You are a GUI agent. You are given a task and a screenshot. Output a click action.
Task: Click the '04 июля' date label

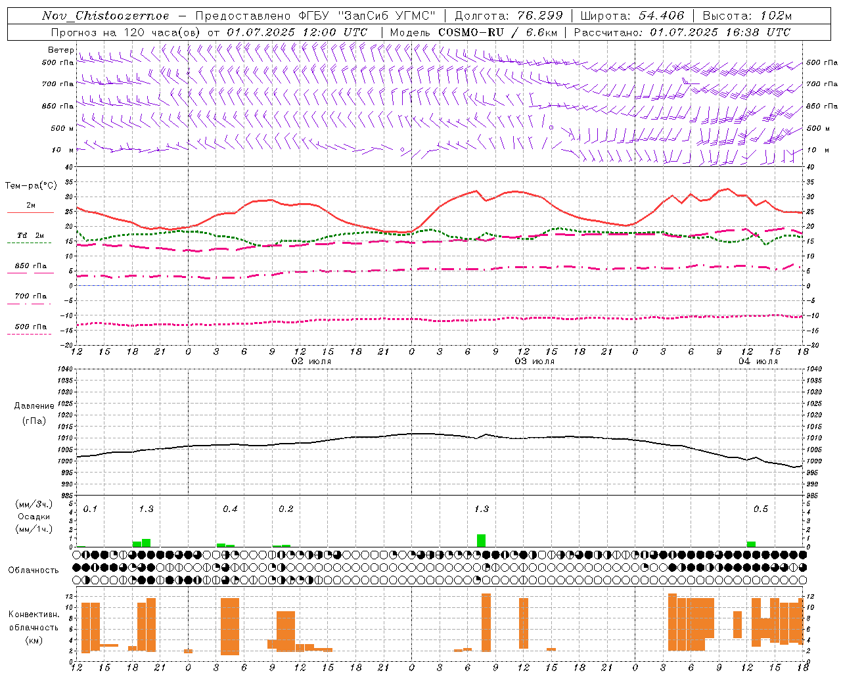(x=758, y=361)
